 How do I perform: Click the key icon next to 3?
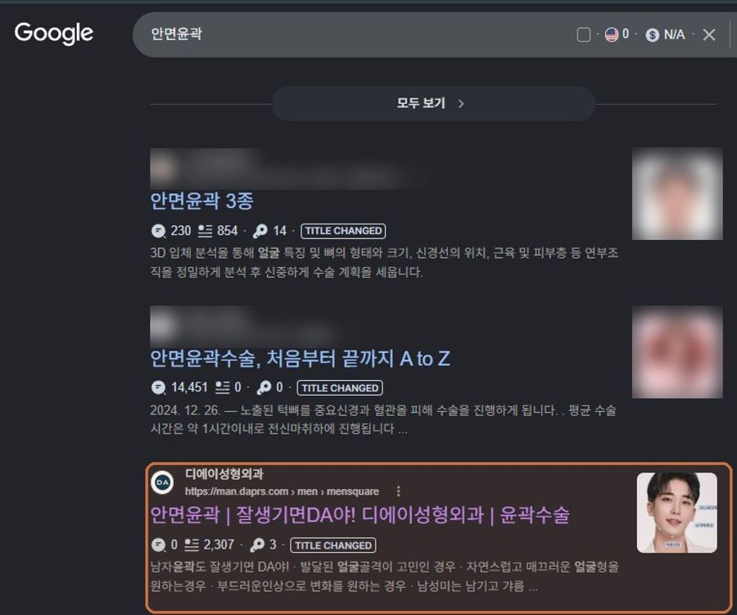pyautogui.click(x=257, y=545)
